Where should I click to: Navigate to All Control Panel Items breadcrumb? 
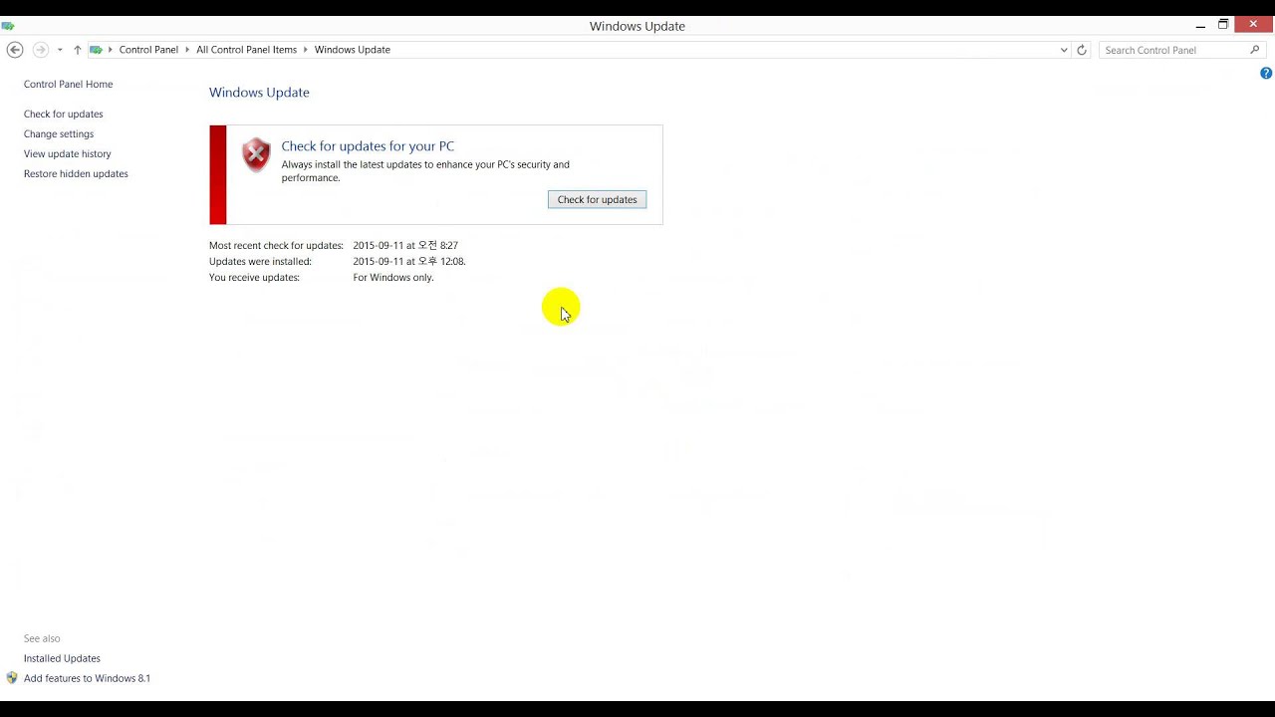pos(246,50)
